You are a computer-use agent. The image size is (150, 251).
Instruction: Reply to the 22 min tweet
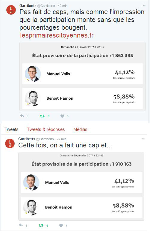21,225
